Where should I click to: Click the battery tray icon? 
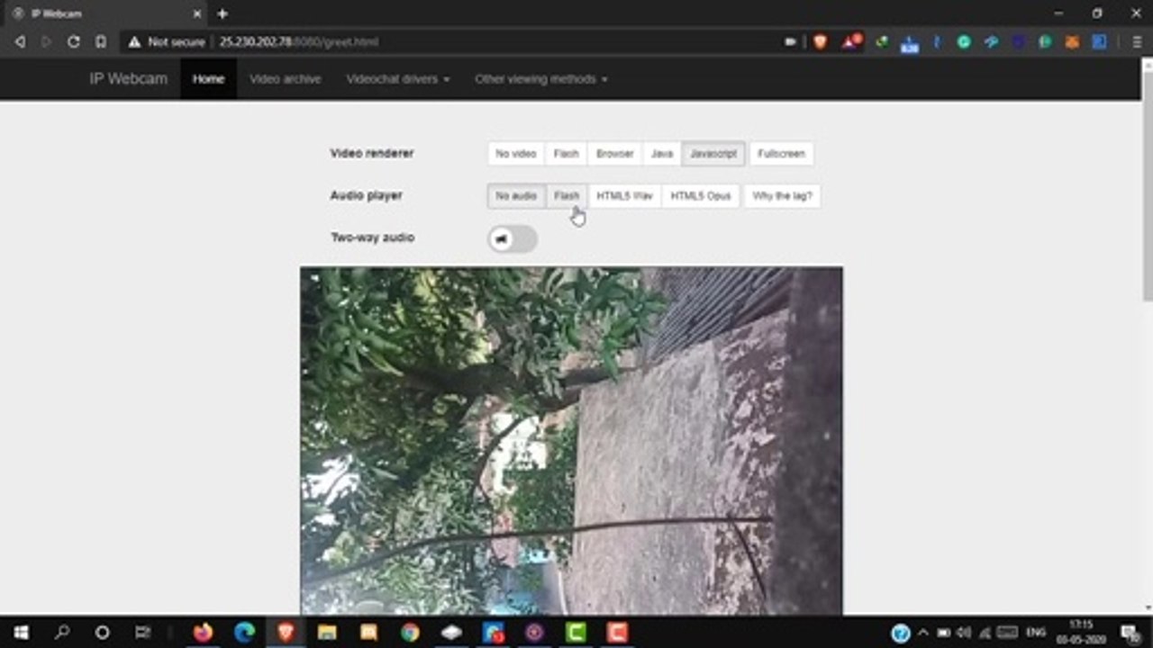point(943,633)
